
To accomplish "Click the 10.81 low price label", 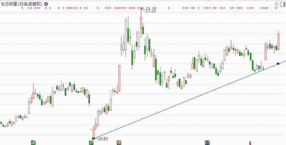I will pos(103,139).
